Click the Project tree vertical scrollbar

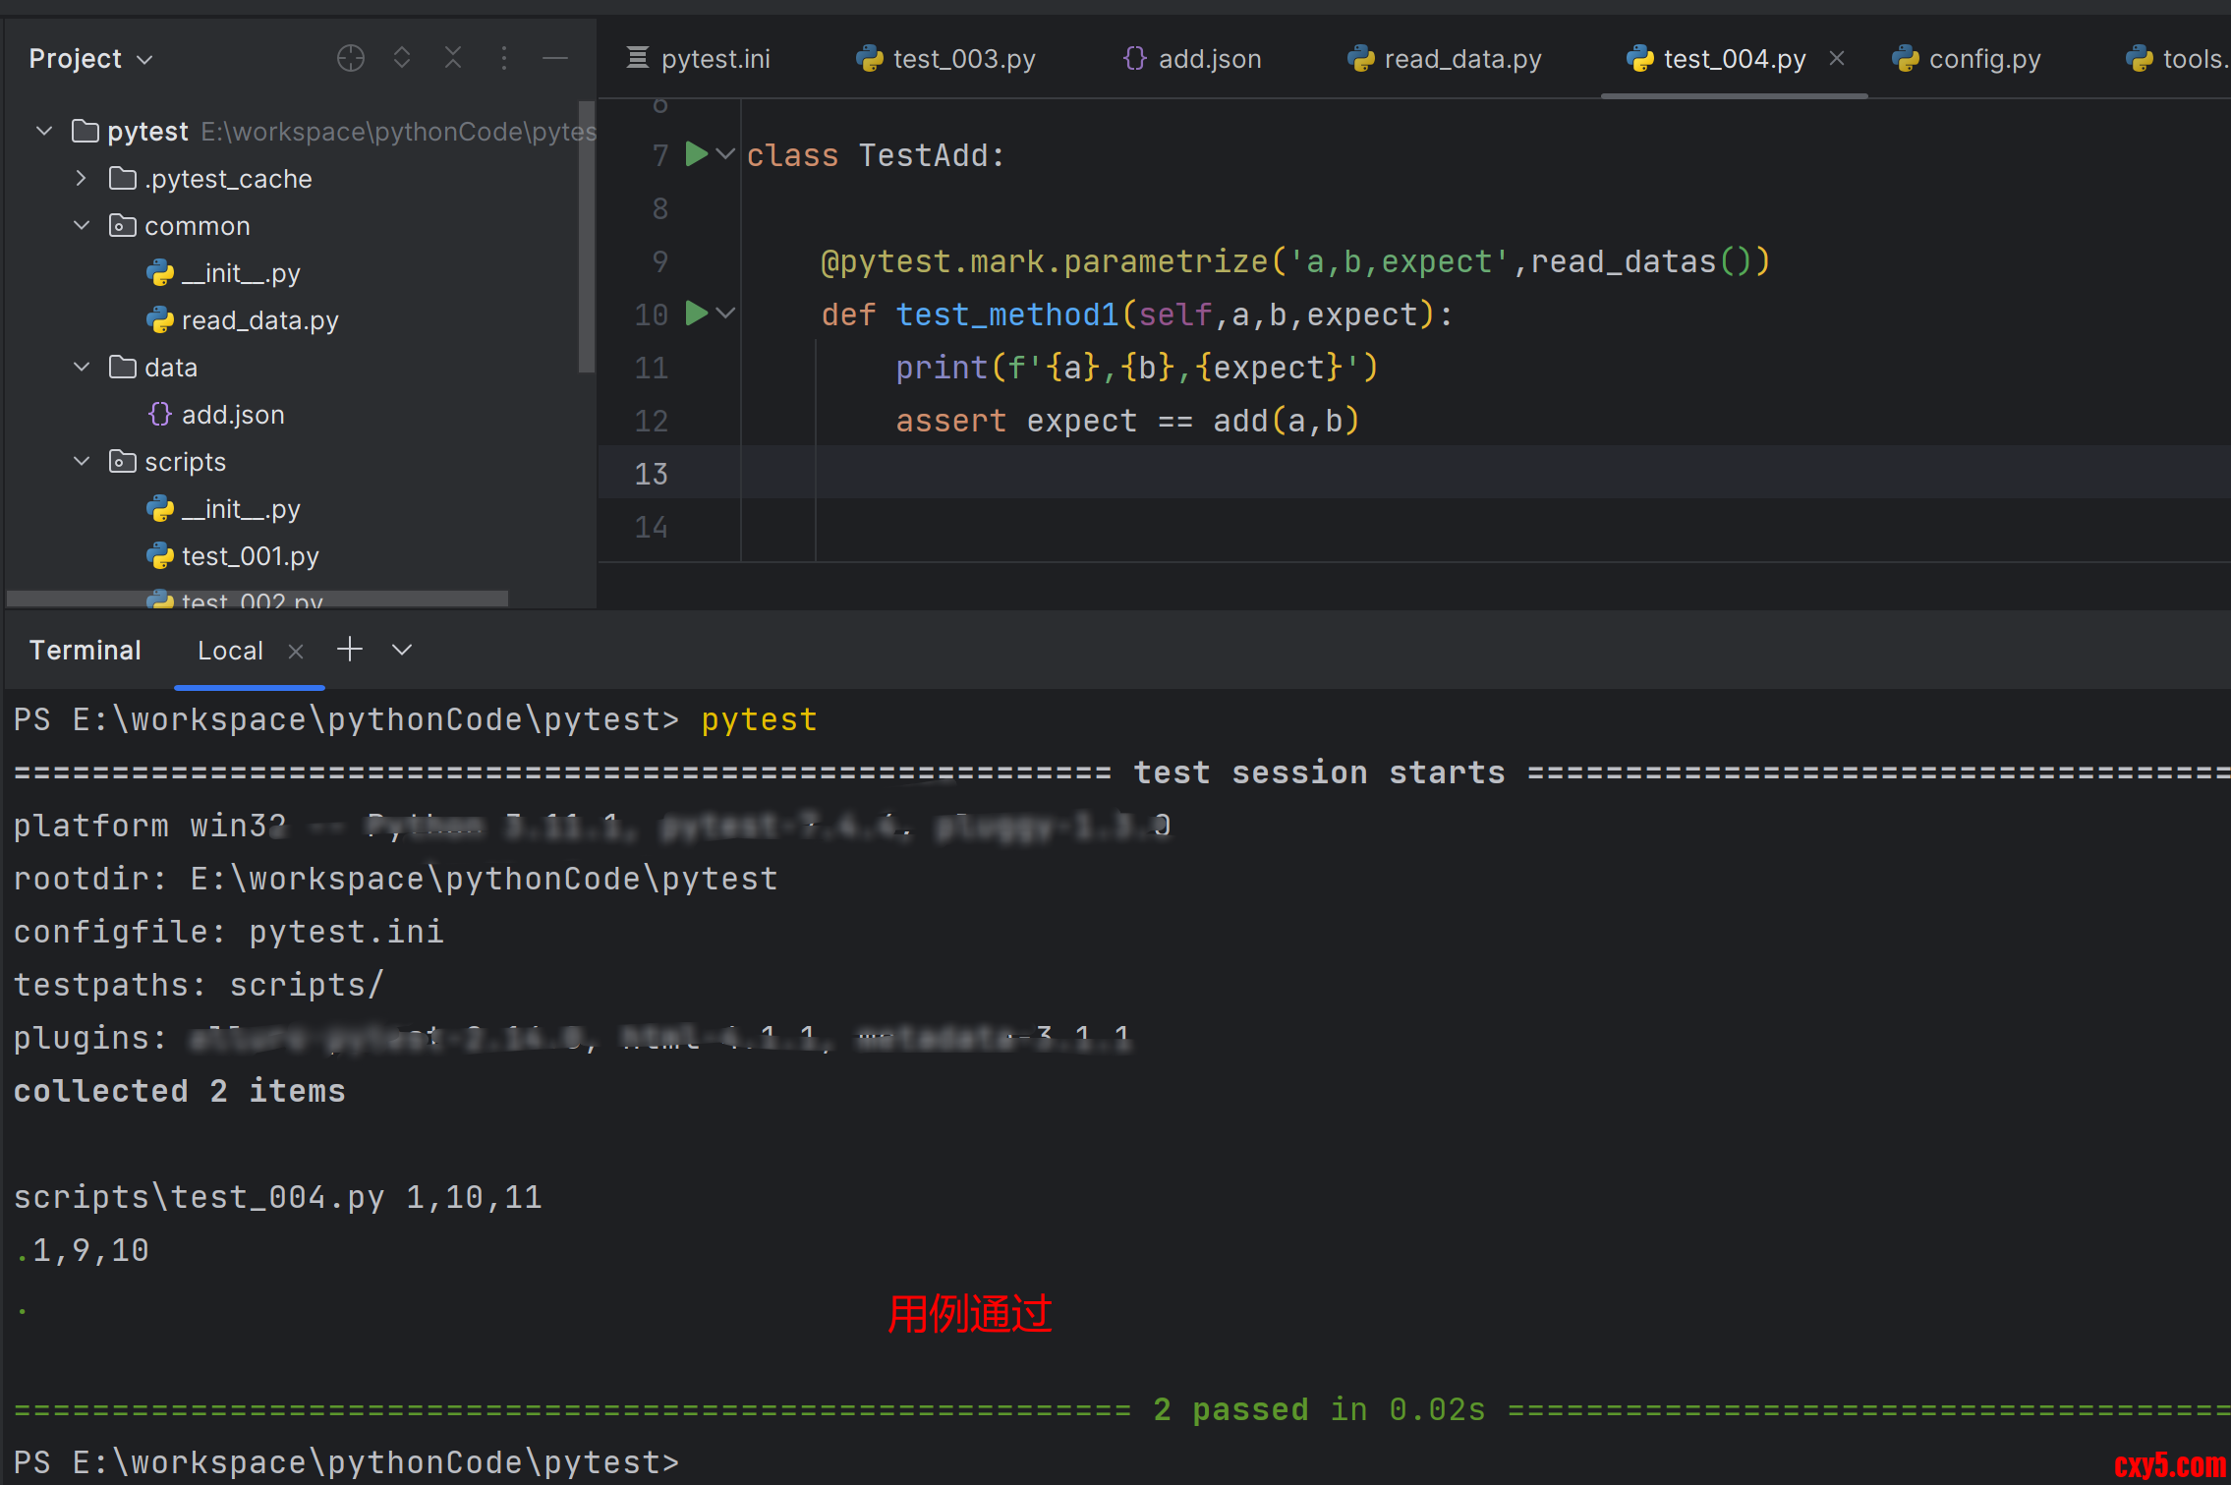click(x=587, y=236)
